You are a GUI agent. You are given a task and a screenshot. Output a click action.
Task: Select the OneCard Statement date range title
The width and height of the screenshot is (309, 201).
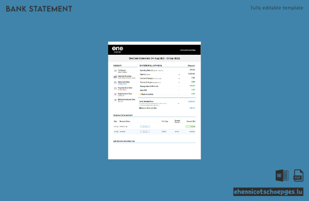point(154,58)
